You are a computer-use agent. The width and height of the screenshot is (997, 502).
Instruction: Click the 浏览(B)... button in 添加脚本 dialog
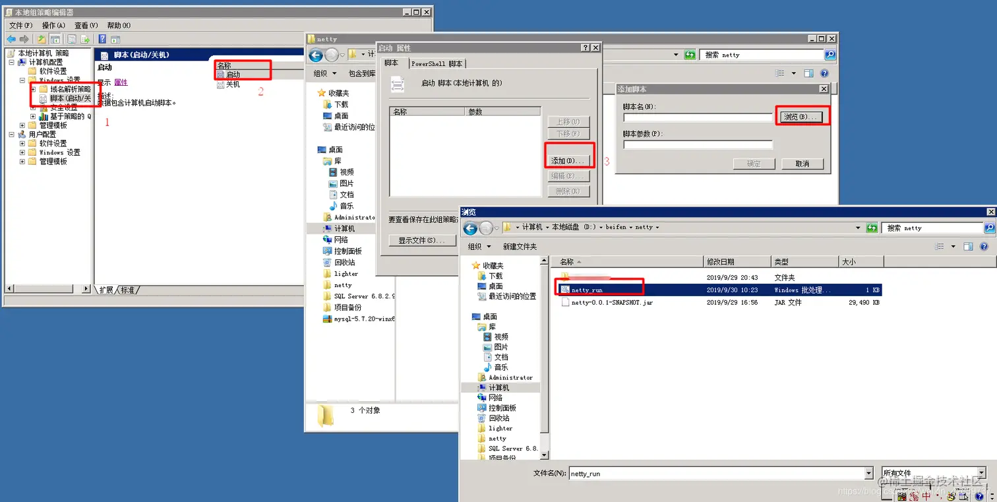(x=801, y=117)
